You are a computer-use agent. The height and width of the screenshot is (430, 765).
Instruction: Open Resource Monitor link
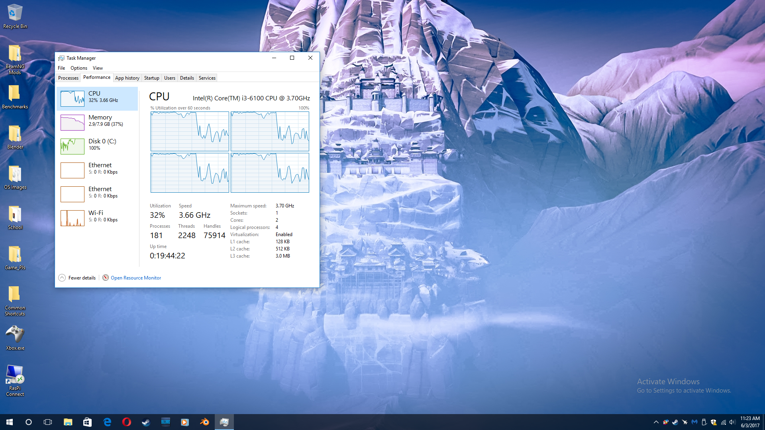tap(135, 278)
